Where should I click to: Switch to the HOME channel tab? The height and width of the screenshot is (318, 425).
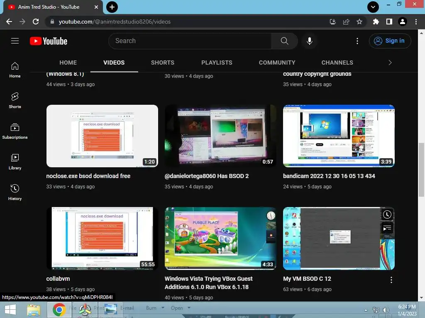click(x=68, y=63)
